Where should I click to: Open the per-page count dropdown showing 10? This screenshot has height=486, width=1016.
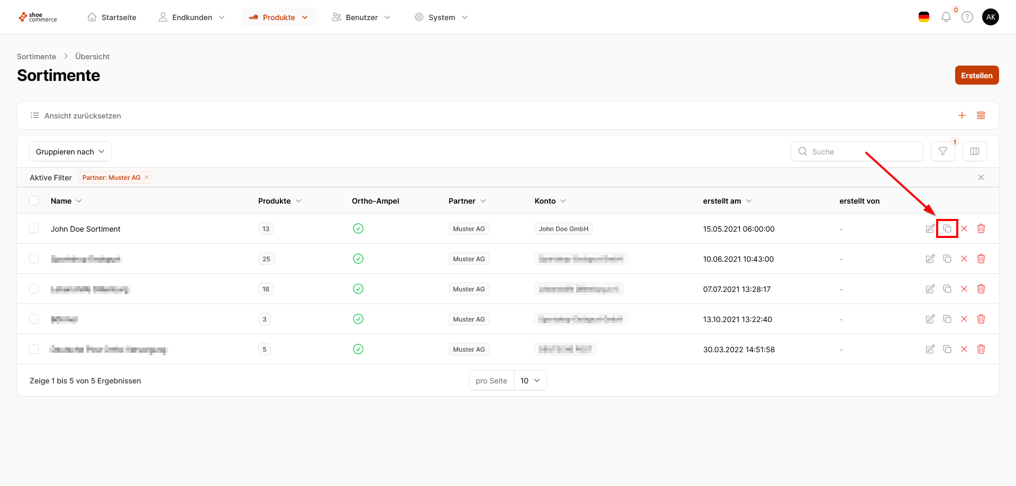point(530,381)
